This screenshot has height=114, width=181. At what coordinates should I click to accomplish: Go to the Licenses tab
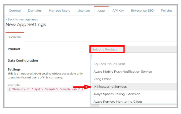84,10
